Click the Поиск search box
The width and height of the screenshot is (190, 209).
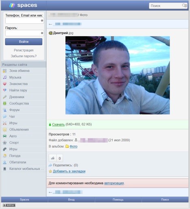(168, 6)
